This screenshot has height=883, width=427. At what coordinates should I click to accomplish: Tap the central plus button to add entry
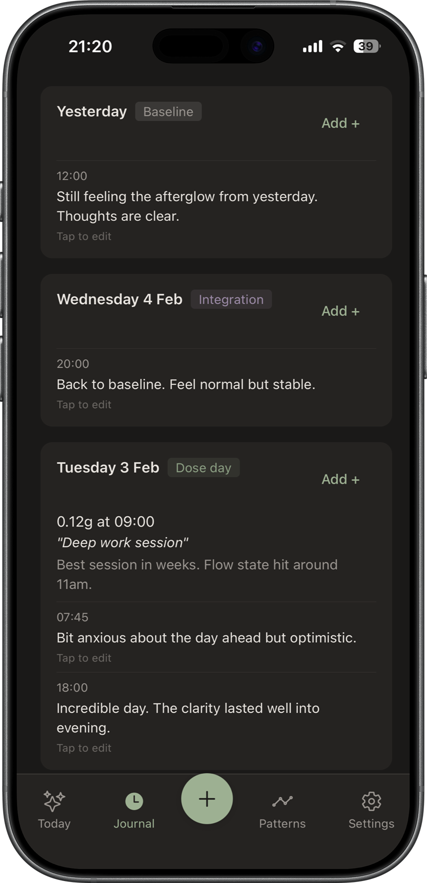pyautogui.click(x=206, y=799)
